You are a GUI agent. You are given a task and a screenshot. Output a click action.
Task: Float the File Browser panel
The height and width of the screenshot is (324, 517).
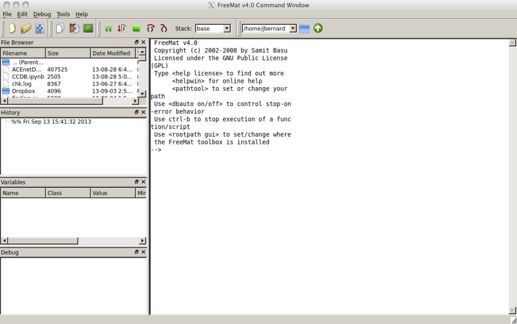137,43
